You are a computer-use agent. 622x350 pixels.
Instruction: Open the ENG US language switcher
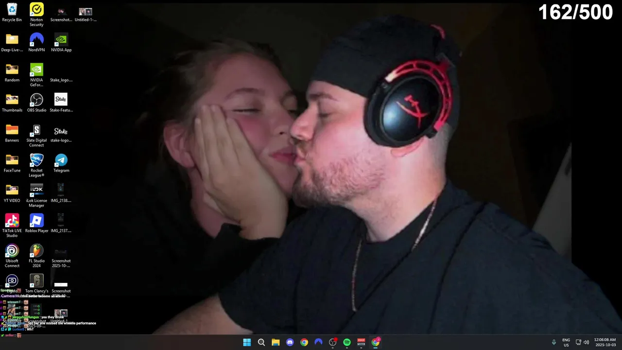[x=566, y=342]
